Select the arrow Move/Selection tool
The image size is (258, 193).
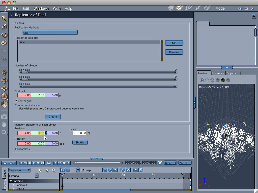point(4,19)
